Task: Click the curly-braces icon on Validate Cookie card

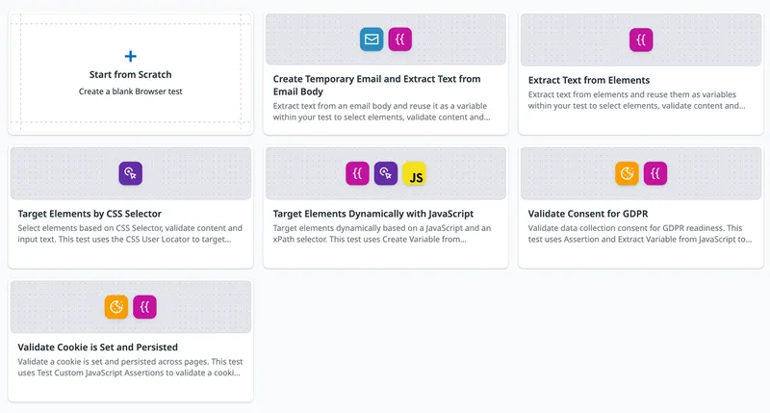Action: (145, 307)
